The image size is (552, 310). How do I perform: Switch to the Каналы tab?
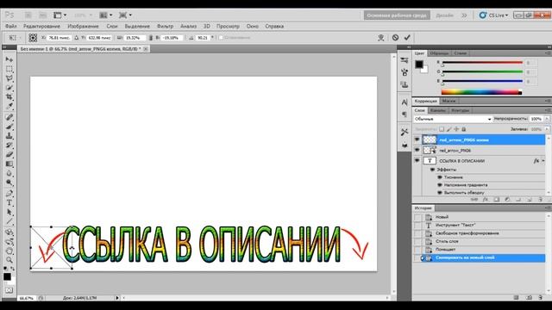438,110
